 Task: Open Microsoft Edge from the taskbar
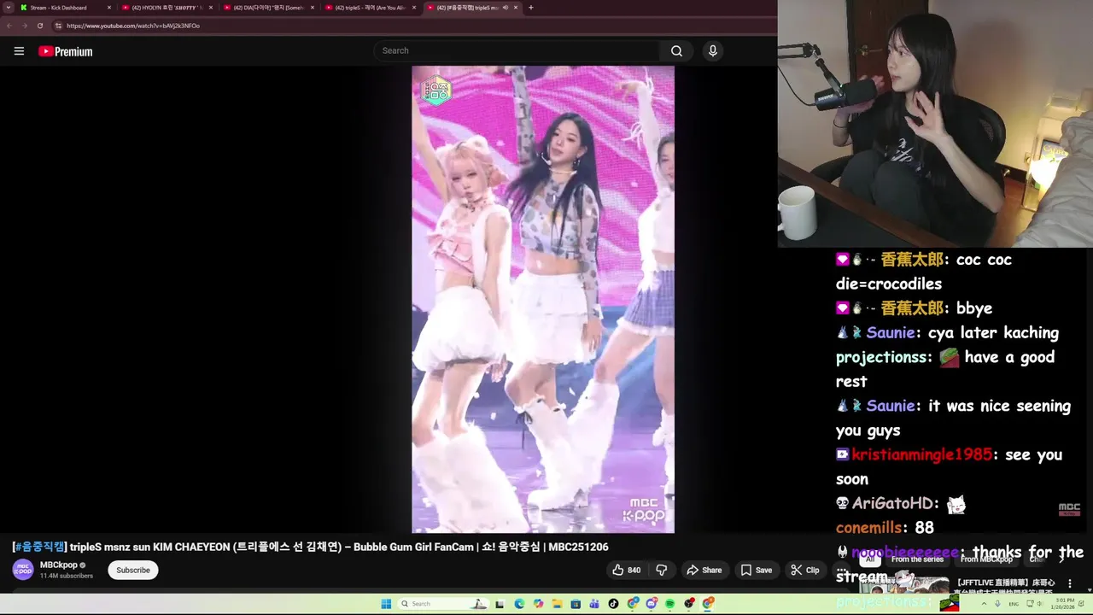519,604
